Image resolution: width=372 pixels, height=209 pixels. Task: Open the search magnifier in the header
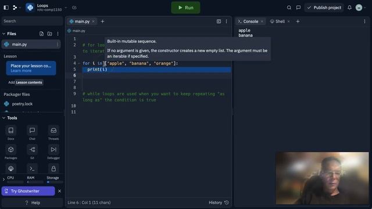[x=289, y=8]
